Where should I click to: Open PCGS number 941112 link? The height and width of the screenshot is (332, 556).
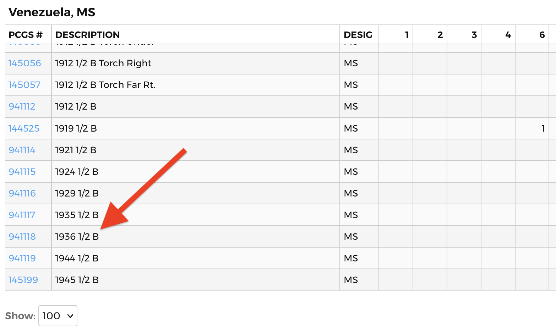click(22, 106)
